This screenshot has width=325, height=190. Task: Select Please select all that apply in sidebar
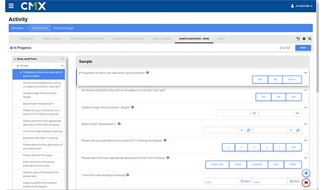39,155
